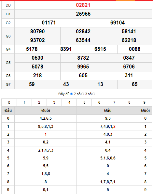Click digit filter 0 in number row
The image size is (153, 194).
(9, 102)
